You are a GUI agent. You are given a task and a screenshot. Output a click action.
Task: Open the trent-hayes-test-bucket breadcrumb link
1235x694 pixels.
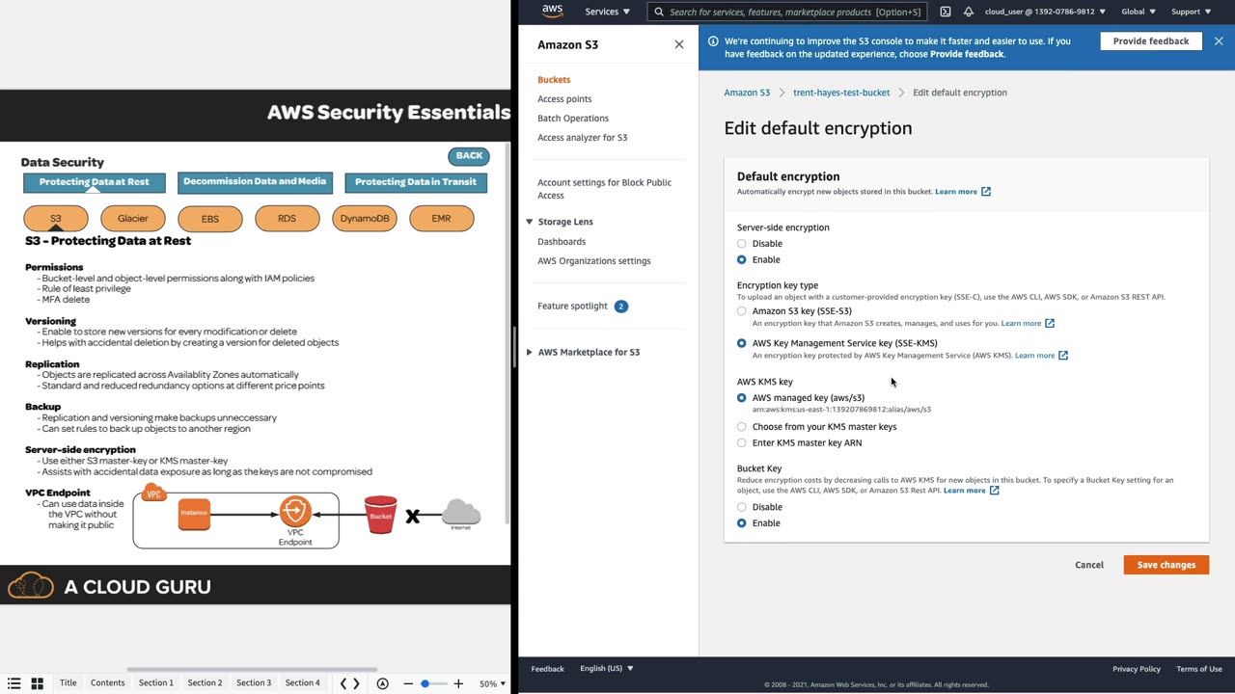click(x=841, y=93)
